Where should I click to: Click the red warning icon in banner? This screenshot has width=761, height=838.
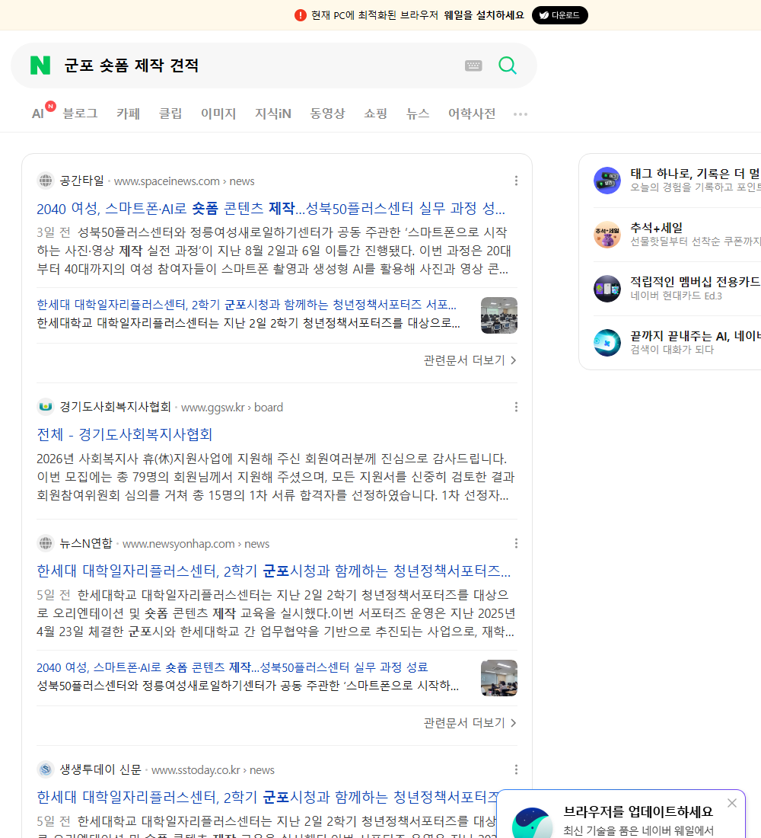tap(301, 15)
